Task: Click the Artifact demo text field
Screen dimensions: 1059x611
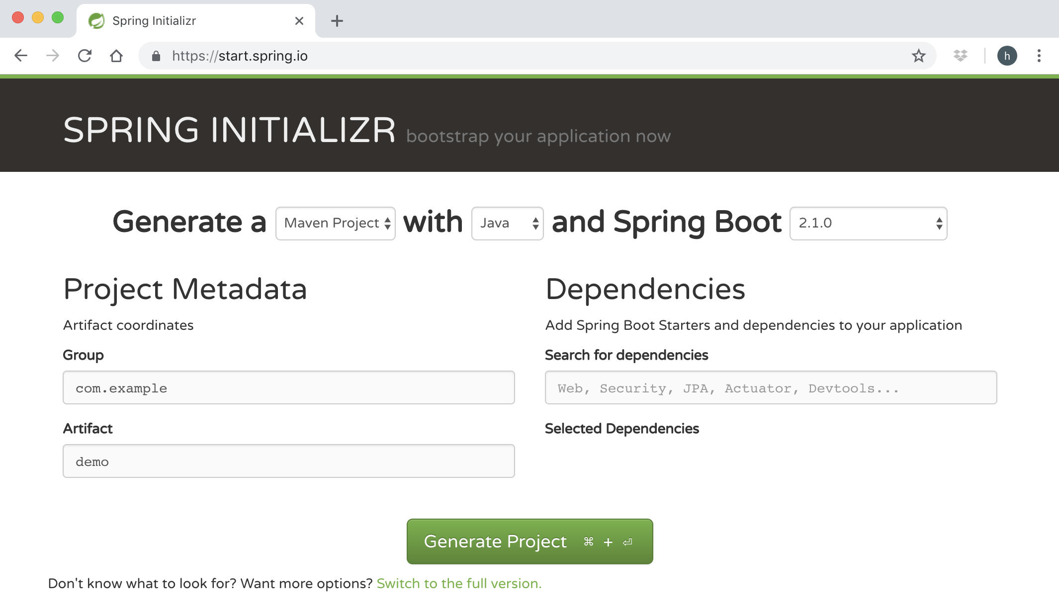Action: (x=288, y=461)
